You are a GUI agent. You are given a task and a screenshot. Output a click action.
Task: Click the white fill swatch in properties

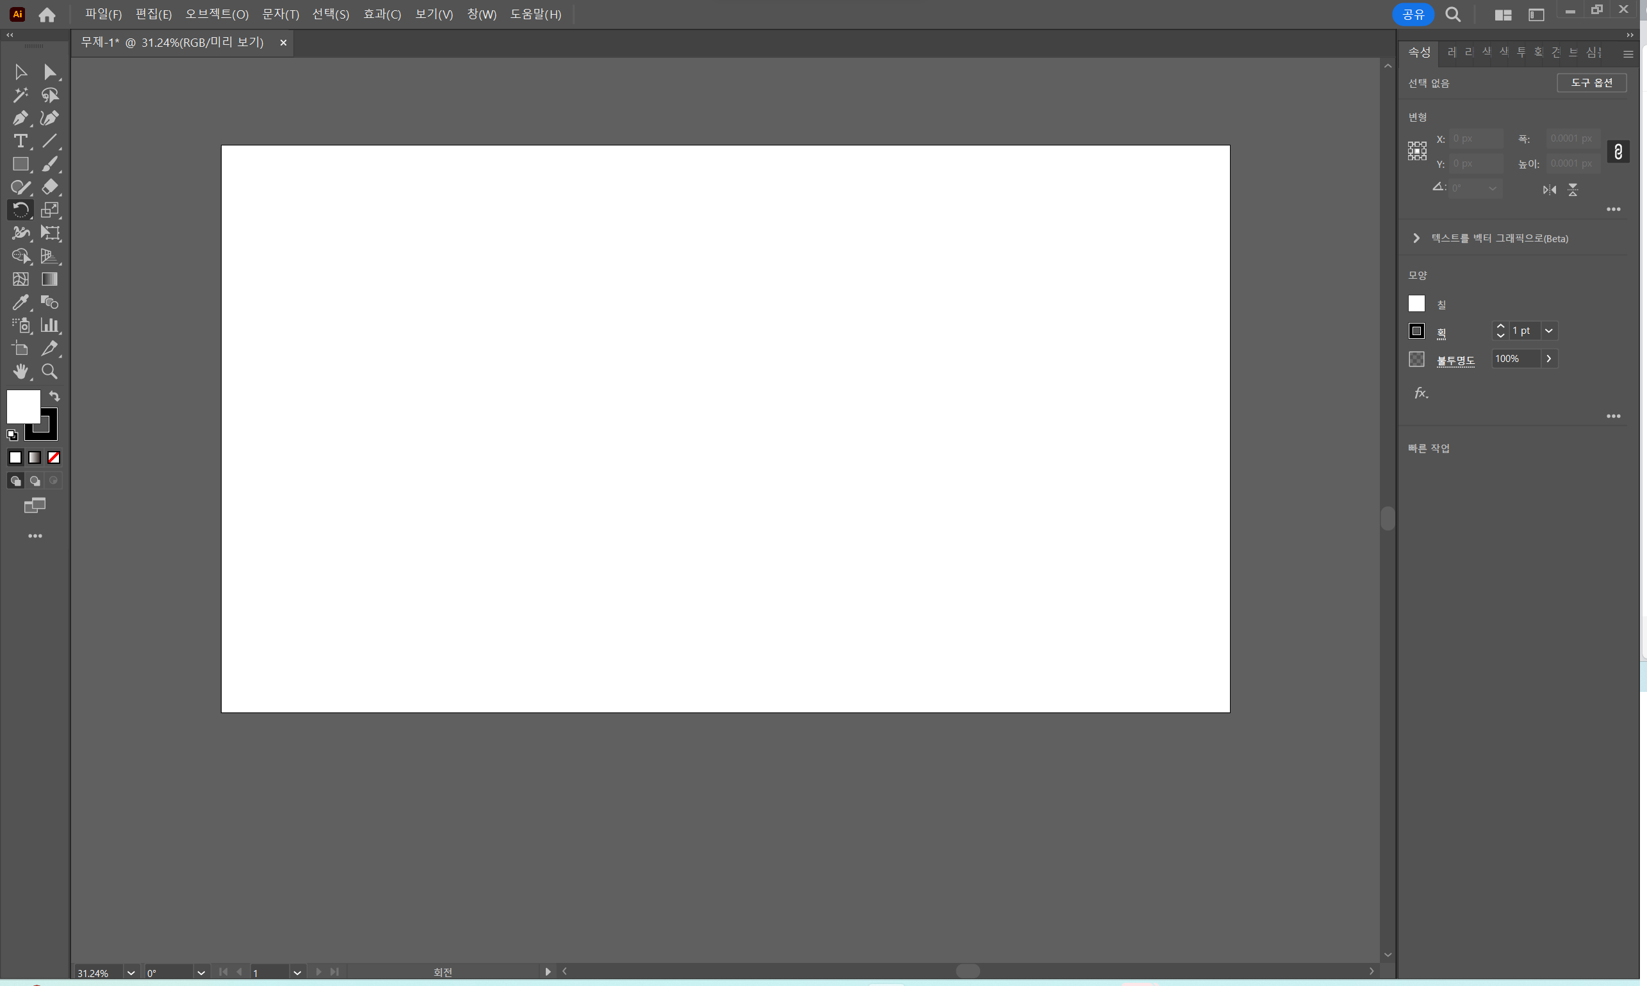pyautogui.click(x=1416, y=304)
